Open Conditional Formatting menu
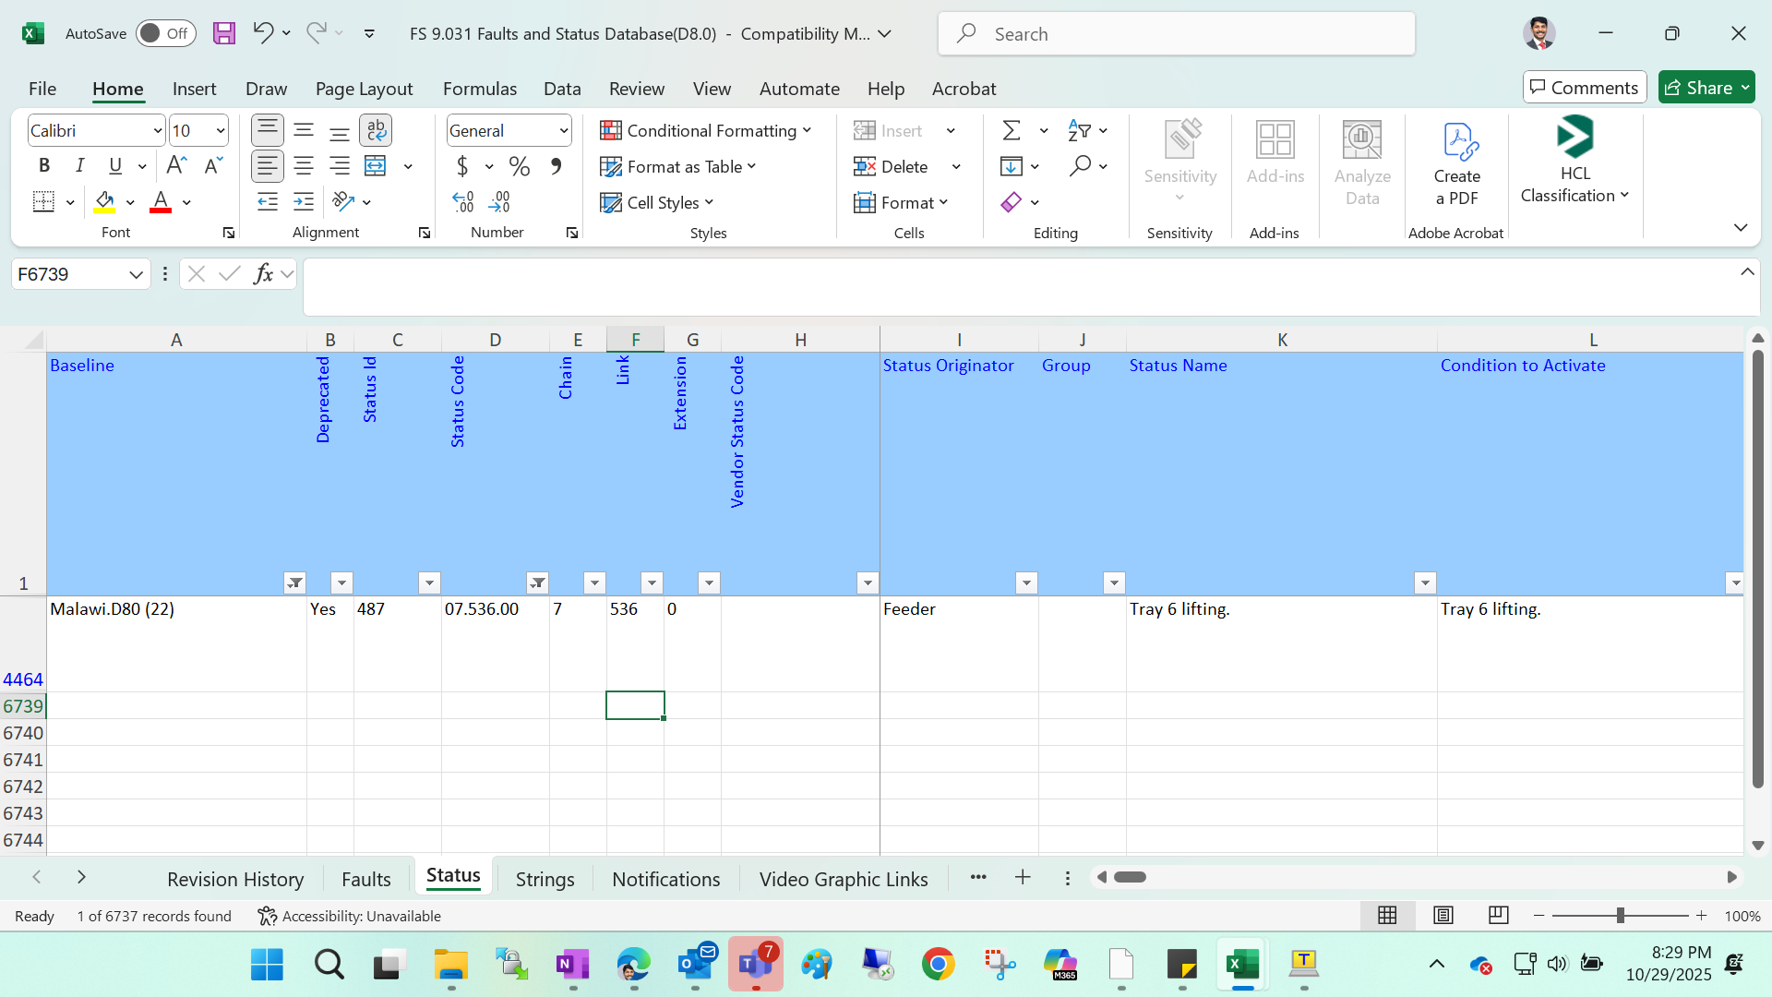The width and height of the screenshot is (1772, 997). 706,130
